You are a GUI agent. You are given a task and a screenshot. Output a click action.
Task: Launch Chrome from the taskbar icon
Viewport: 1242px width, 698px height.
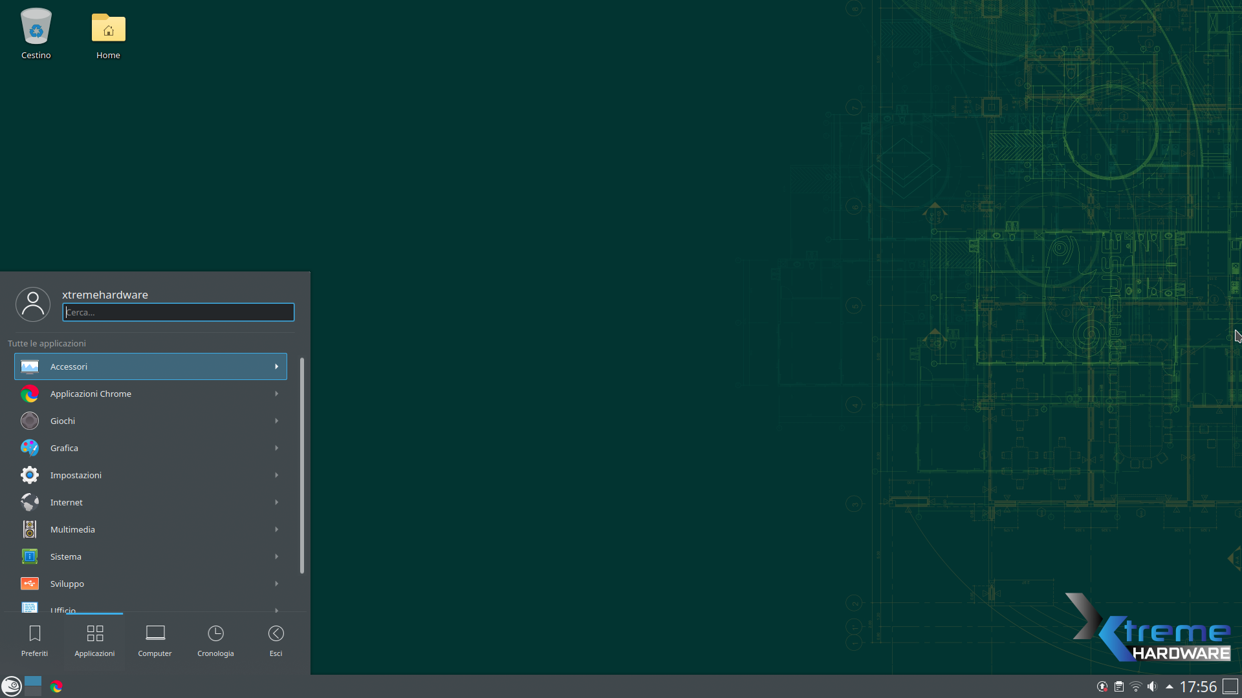56,686
